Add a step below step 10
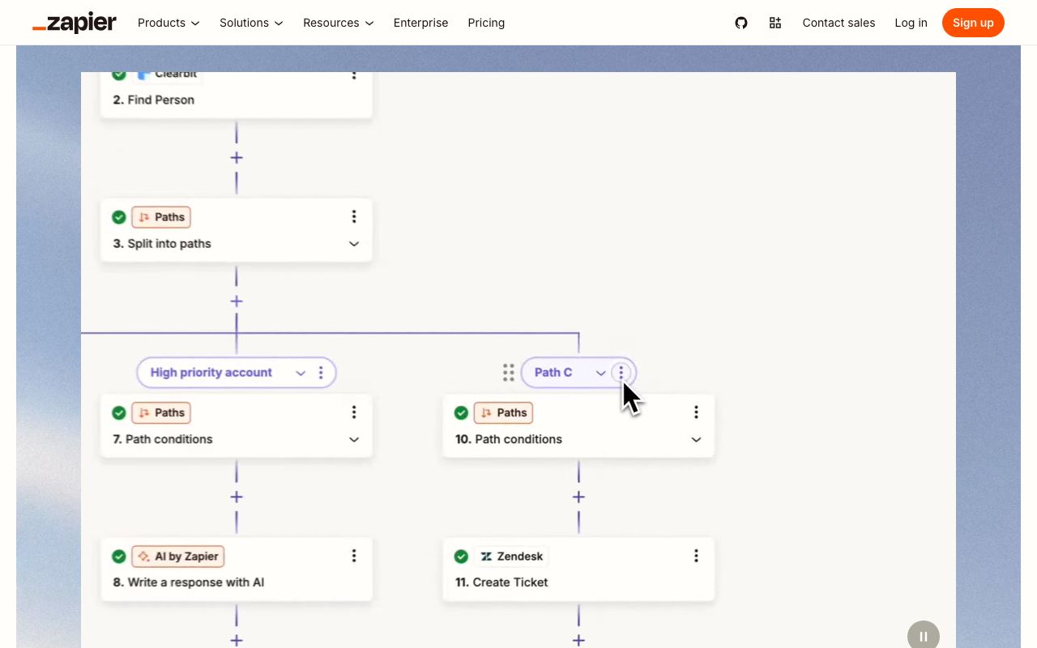The image size is (1037, 648). point(578,497)
